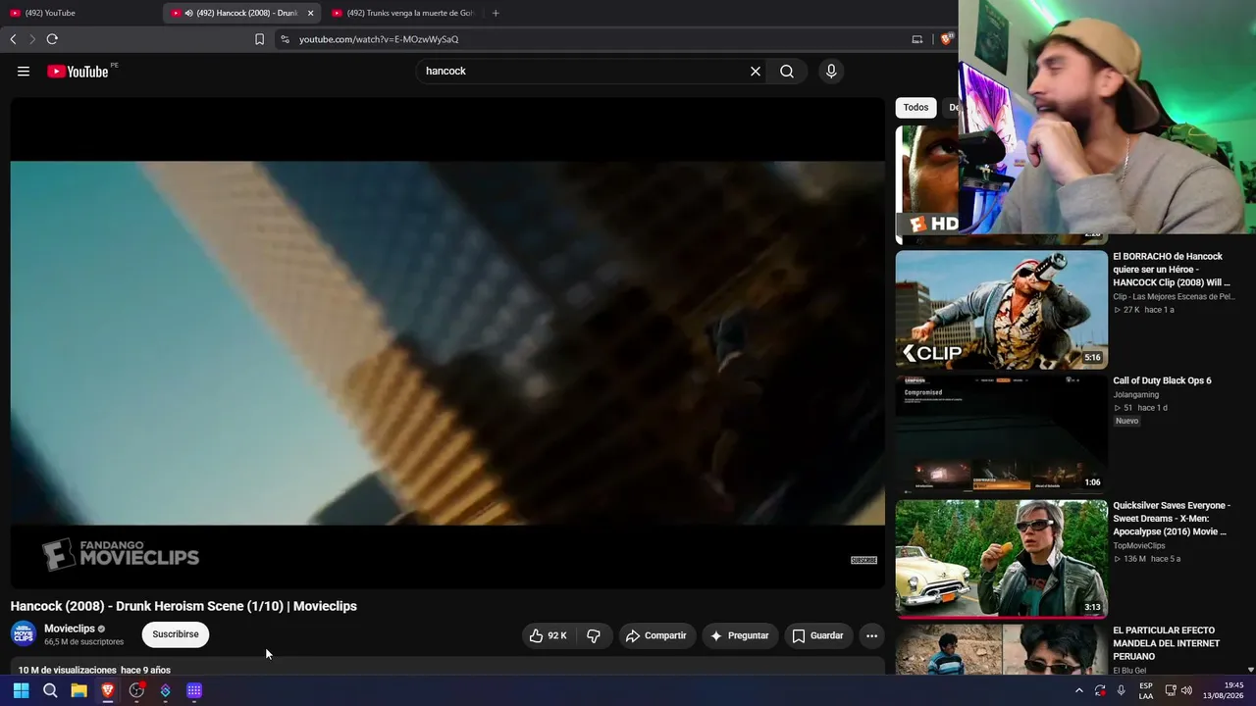Screen dimensions: 1256x706
Task: Select the 'Todos' filter chip
Action: click(x=916, y=108)
